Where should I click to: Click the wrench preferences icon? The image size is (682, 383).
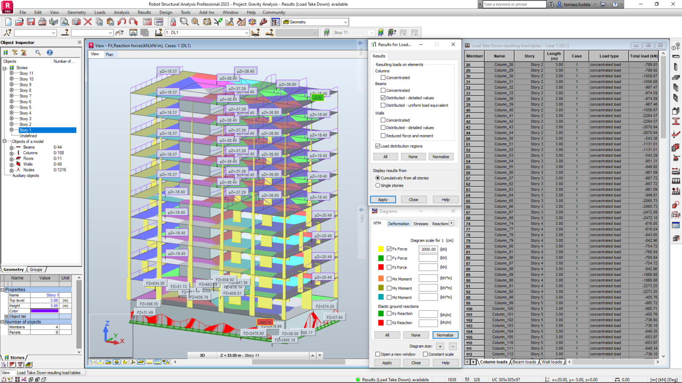(x=264, y=22)
